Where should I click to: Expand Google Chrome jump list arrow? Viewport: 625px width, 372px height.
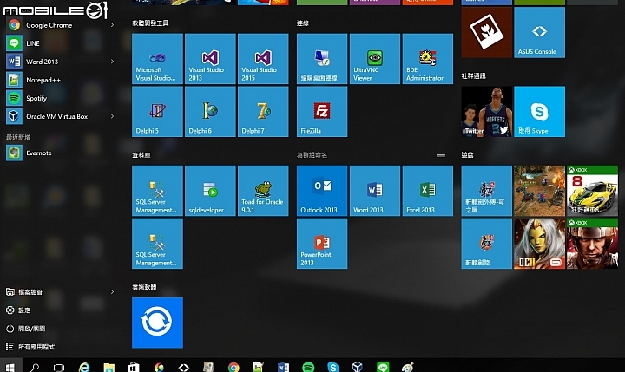click(x=112, y=25)
